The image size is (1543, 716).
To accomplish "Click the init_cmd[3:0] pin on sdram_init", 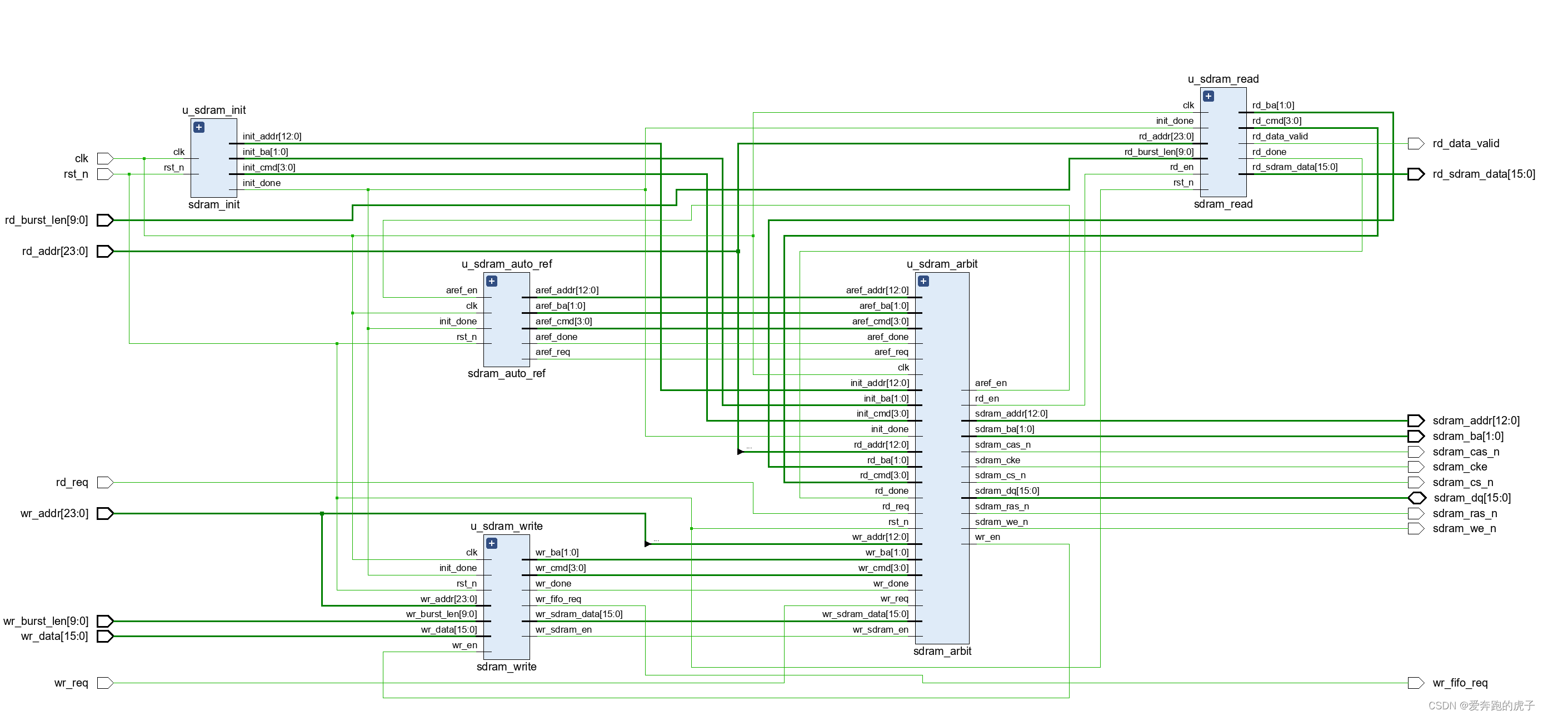I will coord(269,168).
